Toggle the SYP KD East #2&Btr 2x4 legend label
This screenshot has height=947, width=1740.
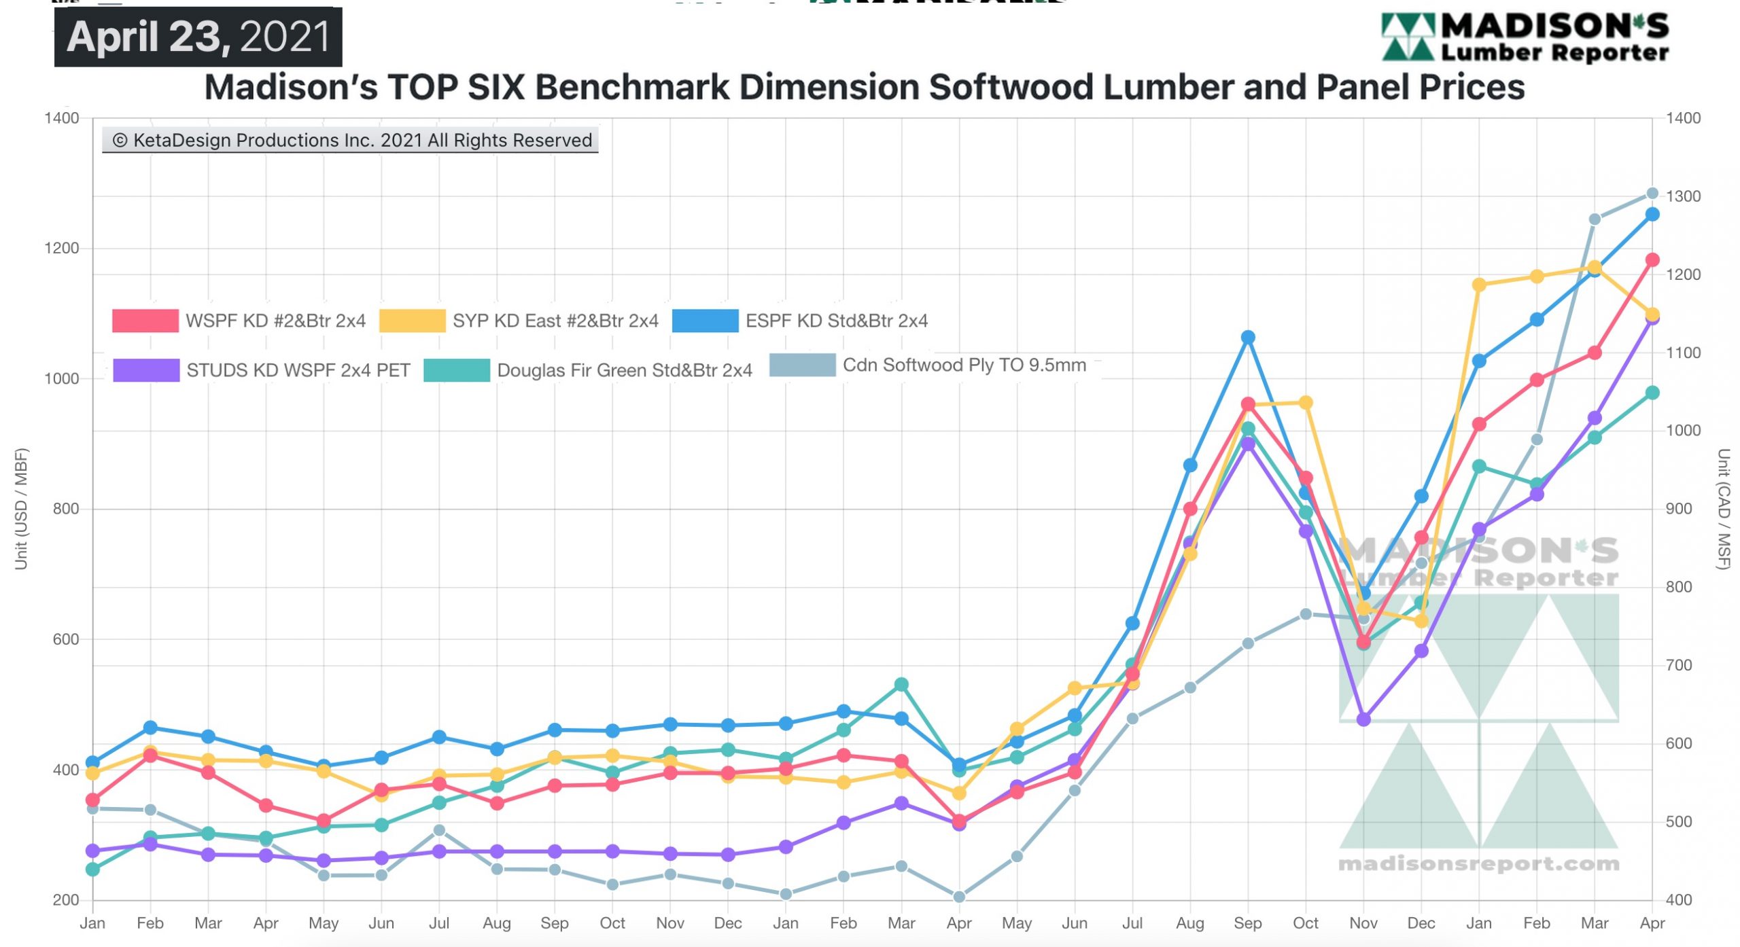(555, 321)
